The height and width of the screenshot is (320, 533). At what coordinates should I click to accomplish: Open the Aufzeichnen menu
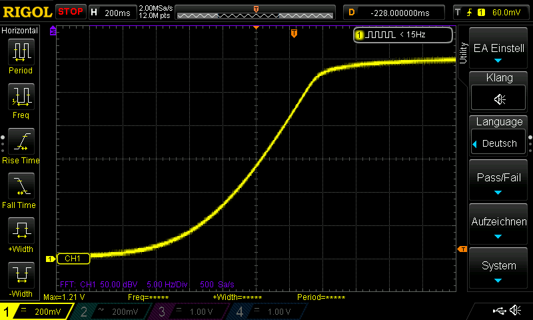pos(499,225)
